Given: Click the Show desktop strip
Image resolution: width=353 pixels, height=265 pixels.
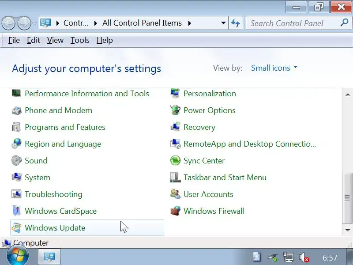Looking at the screenshot, I should coord(349,257).
